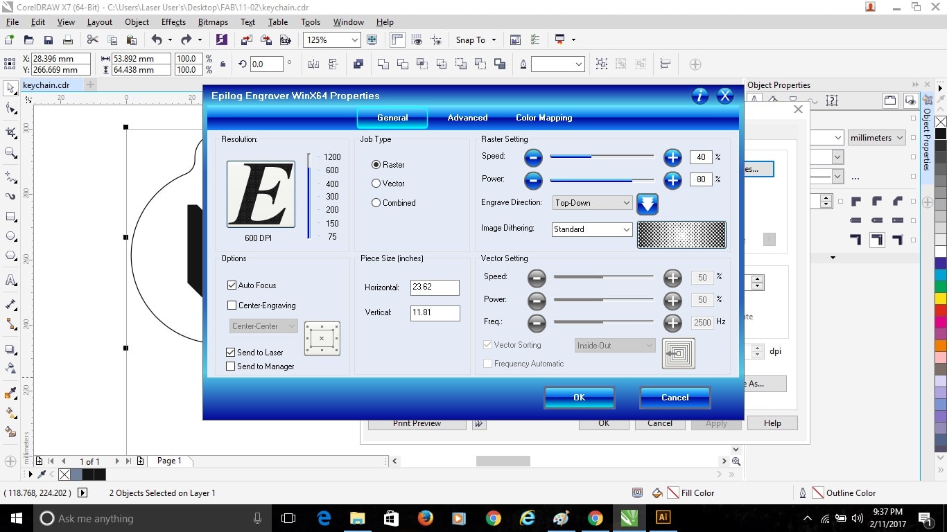This screenshot has height=532, width=947.
Task: Open the Tools menu
Action: pyautogui.click(x=311, y=22)
